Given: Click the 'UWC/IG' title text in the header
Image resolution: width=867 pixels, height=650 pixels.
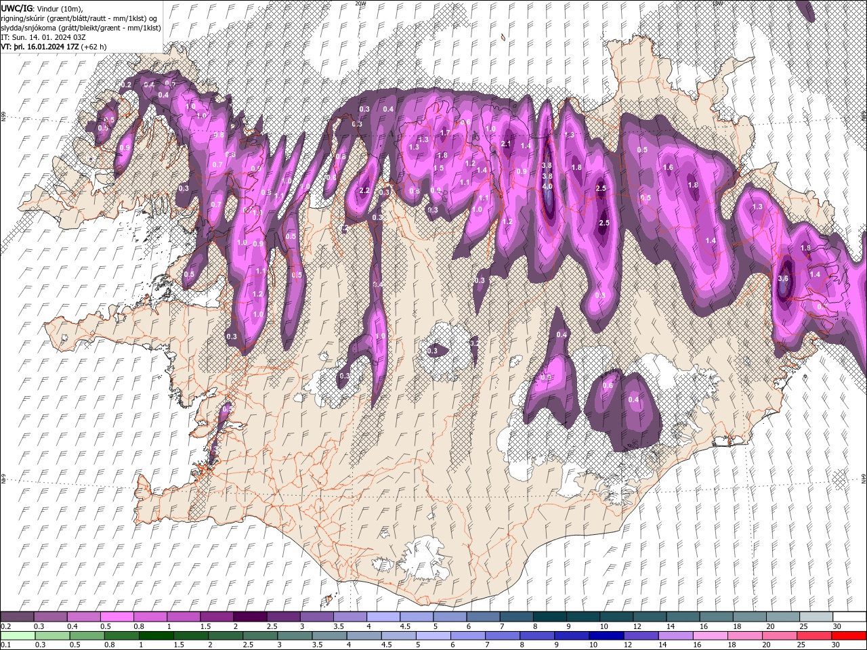Looking at the screenshot, I should tap(16, 8).
